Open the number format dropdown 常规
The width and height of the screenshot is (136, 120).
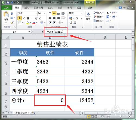(82, 13)
